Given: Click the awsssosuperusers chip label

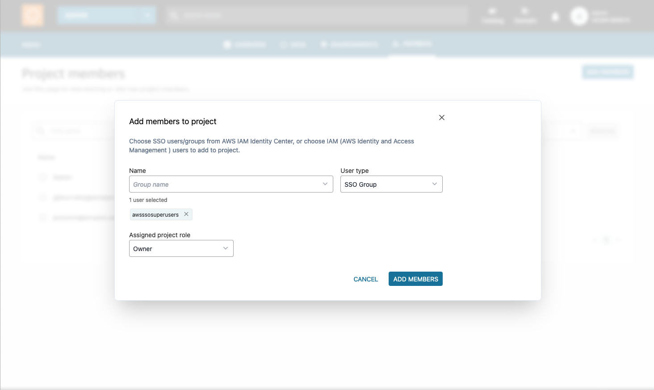Looking at the screenshot, I should tap(155, 215).
